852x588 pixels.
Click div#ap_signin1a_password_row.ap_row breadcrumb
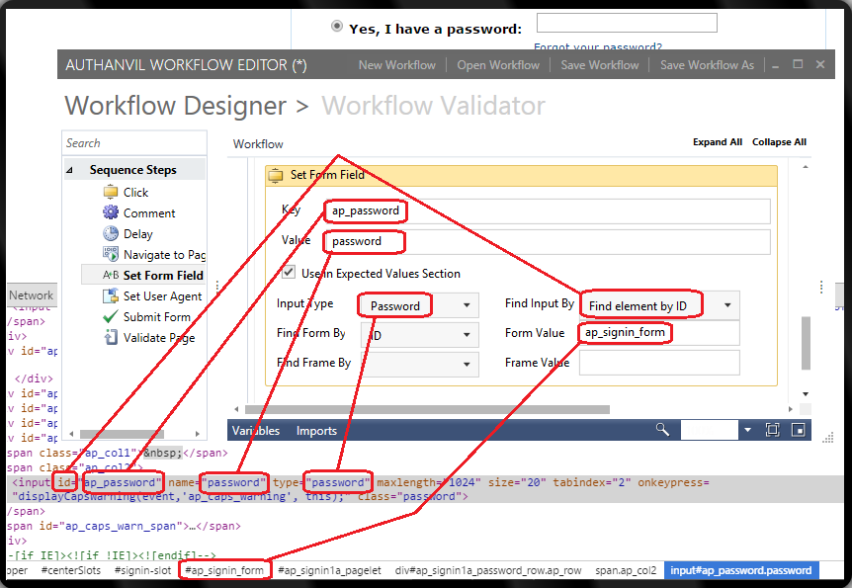[488, 570]
